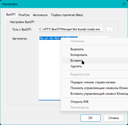Open the ProxiFyre tab
The height and width of the screenshot is (125, 128).
tap(24, 15)
